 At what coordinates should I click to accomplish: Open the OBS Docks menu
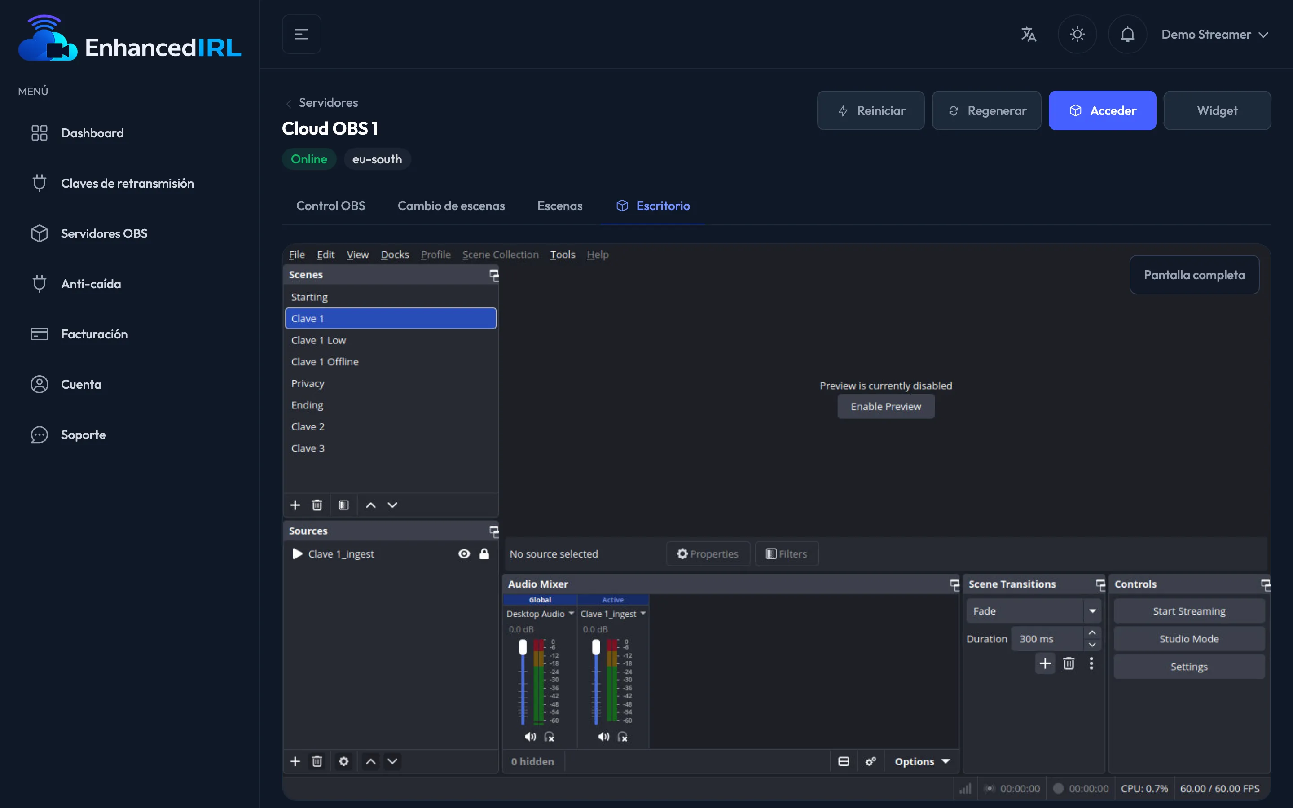click(394, 255)
